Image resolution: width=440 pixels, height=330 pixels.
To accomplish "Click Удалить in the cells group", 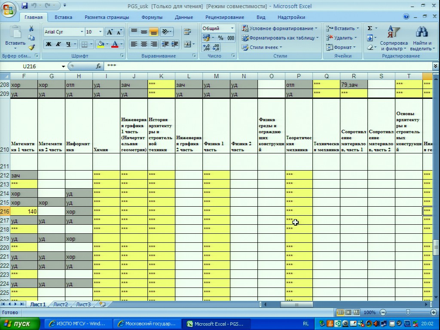I will 341,38.
